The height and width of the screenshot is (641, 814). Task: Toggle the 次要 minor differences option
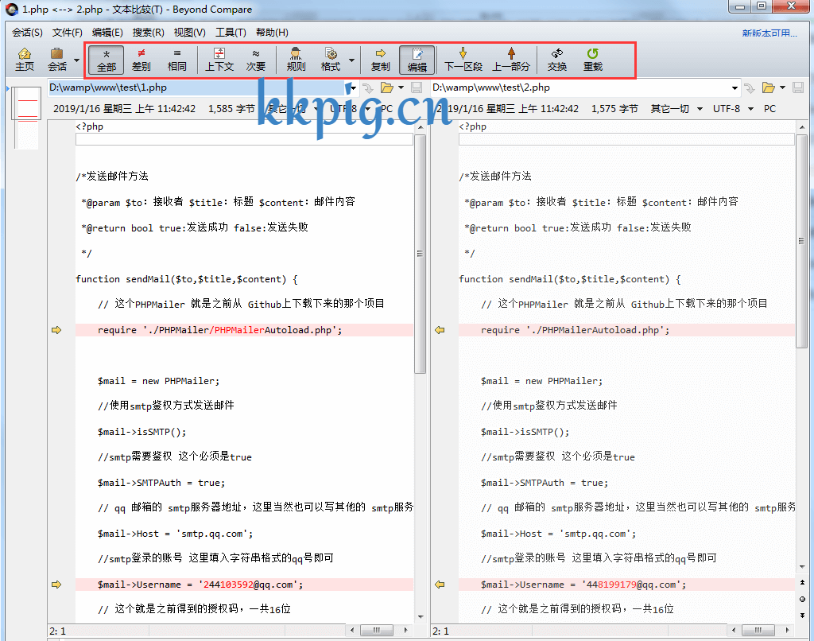point(256,60)
